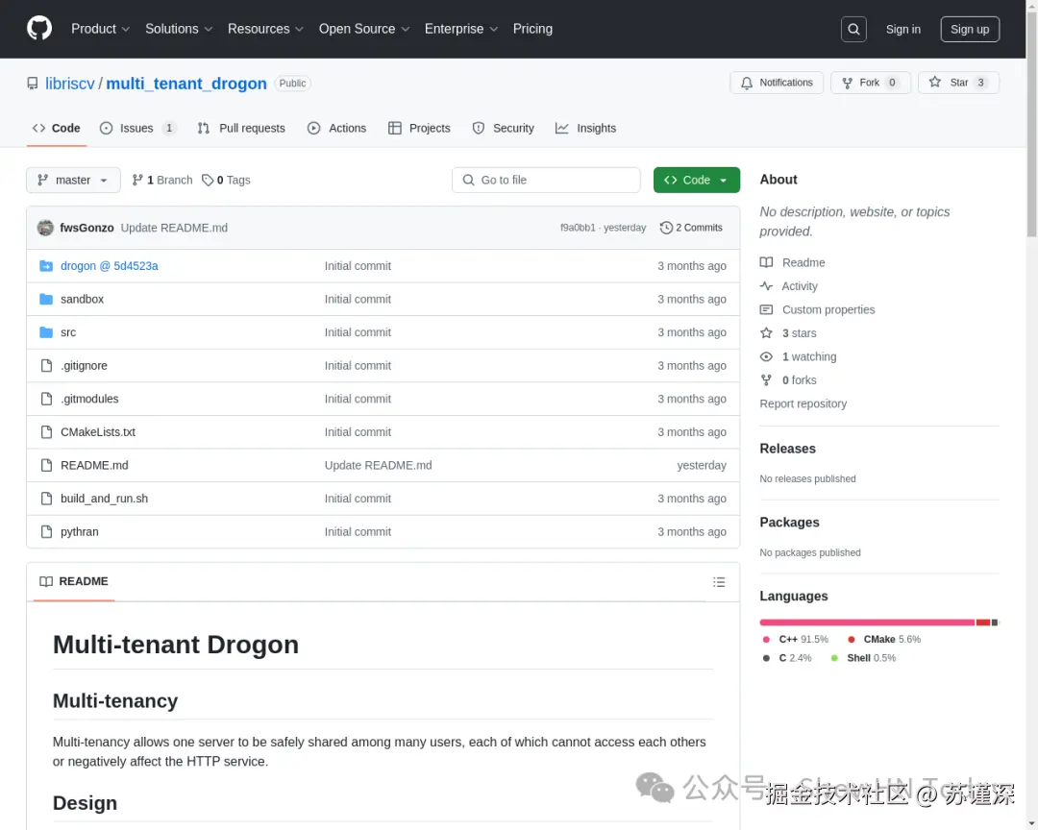Screen dimensions: 1038x830
Task: Expand the Product menu
Action: [x=101, y=29]
